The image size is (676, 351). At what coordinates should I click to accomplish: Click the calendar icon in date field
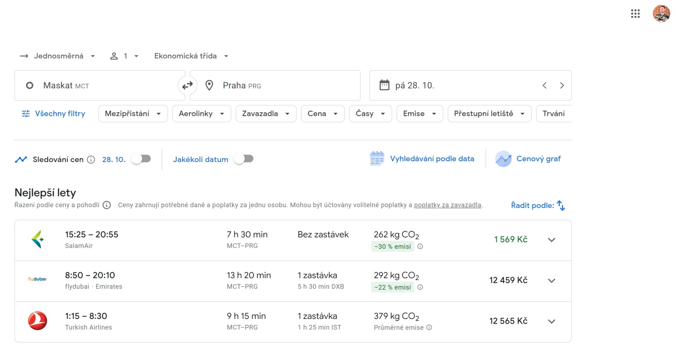pyautogui.click(x=384, y=85)
